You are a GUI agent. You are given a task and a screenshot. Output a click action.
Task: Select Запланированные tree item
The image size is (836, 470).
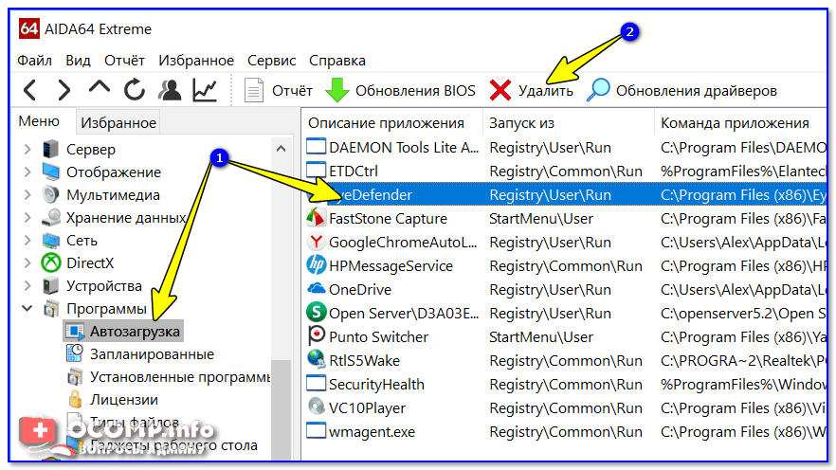(152, 354)
